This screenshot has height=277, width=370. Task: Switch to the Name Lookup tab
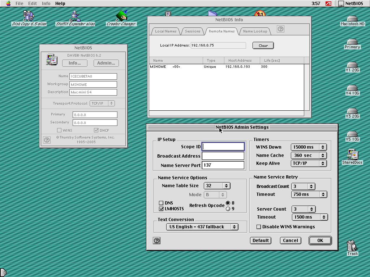click(255, 31)
